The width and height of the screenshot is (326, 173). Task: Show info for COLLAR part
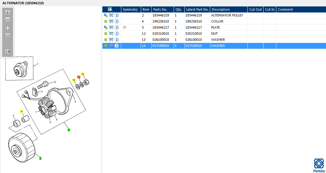[x=117, y=21]
